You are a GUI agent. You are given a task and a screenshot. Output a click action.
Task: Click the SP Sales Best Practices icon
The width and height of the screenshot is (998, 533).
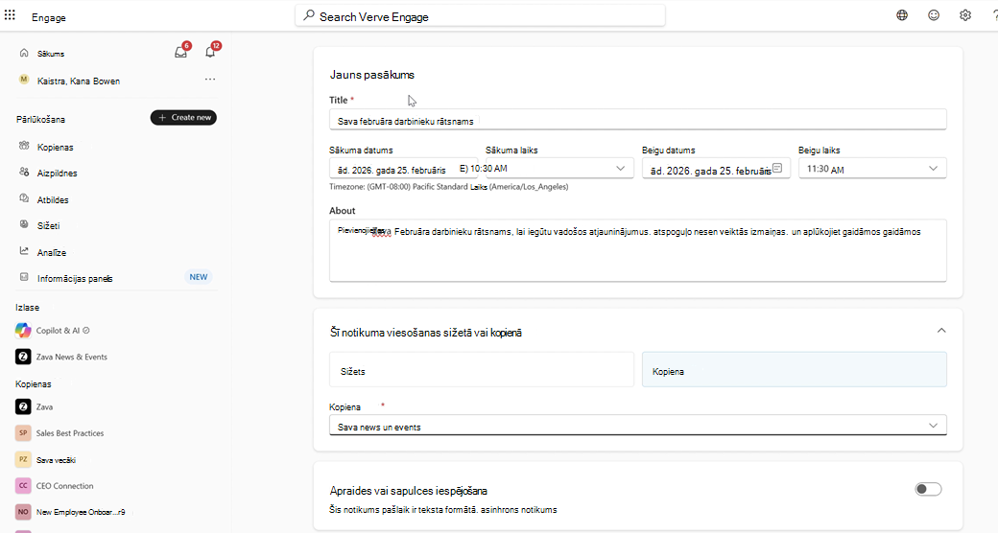(23, 432)
